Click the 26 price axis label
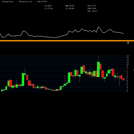Viewport: 134px width, 134px height. pos(127,91)
